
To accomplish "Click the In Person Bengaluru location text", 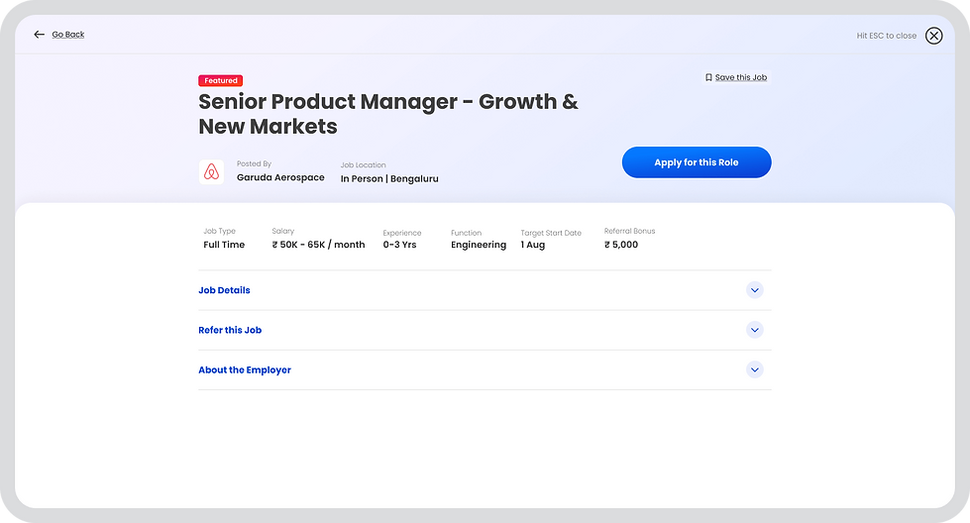I will pos(389,179).
